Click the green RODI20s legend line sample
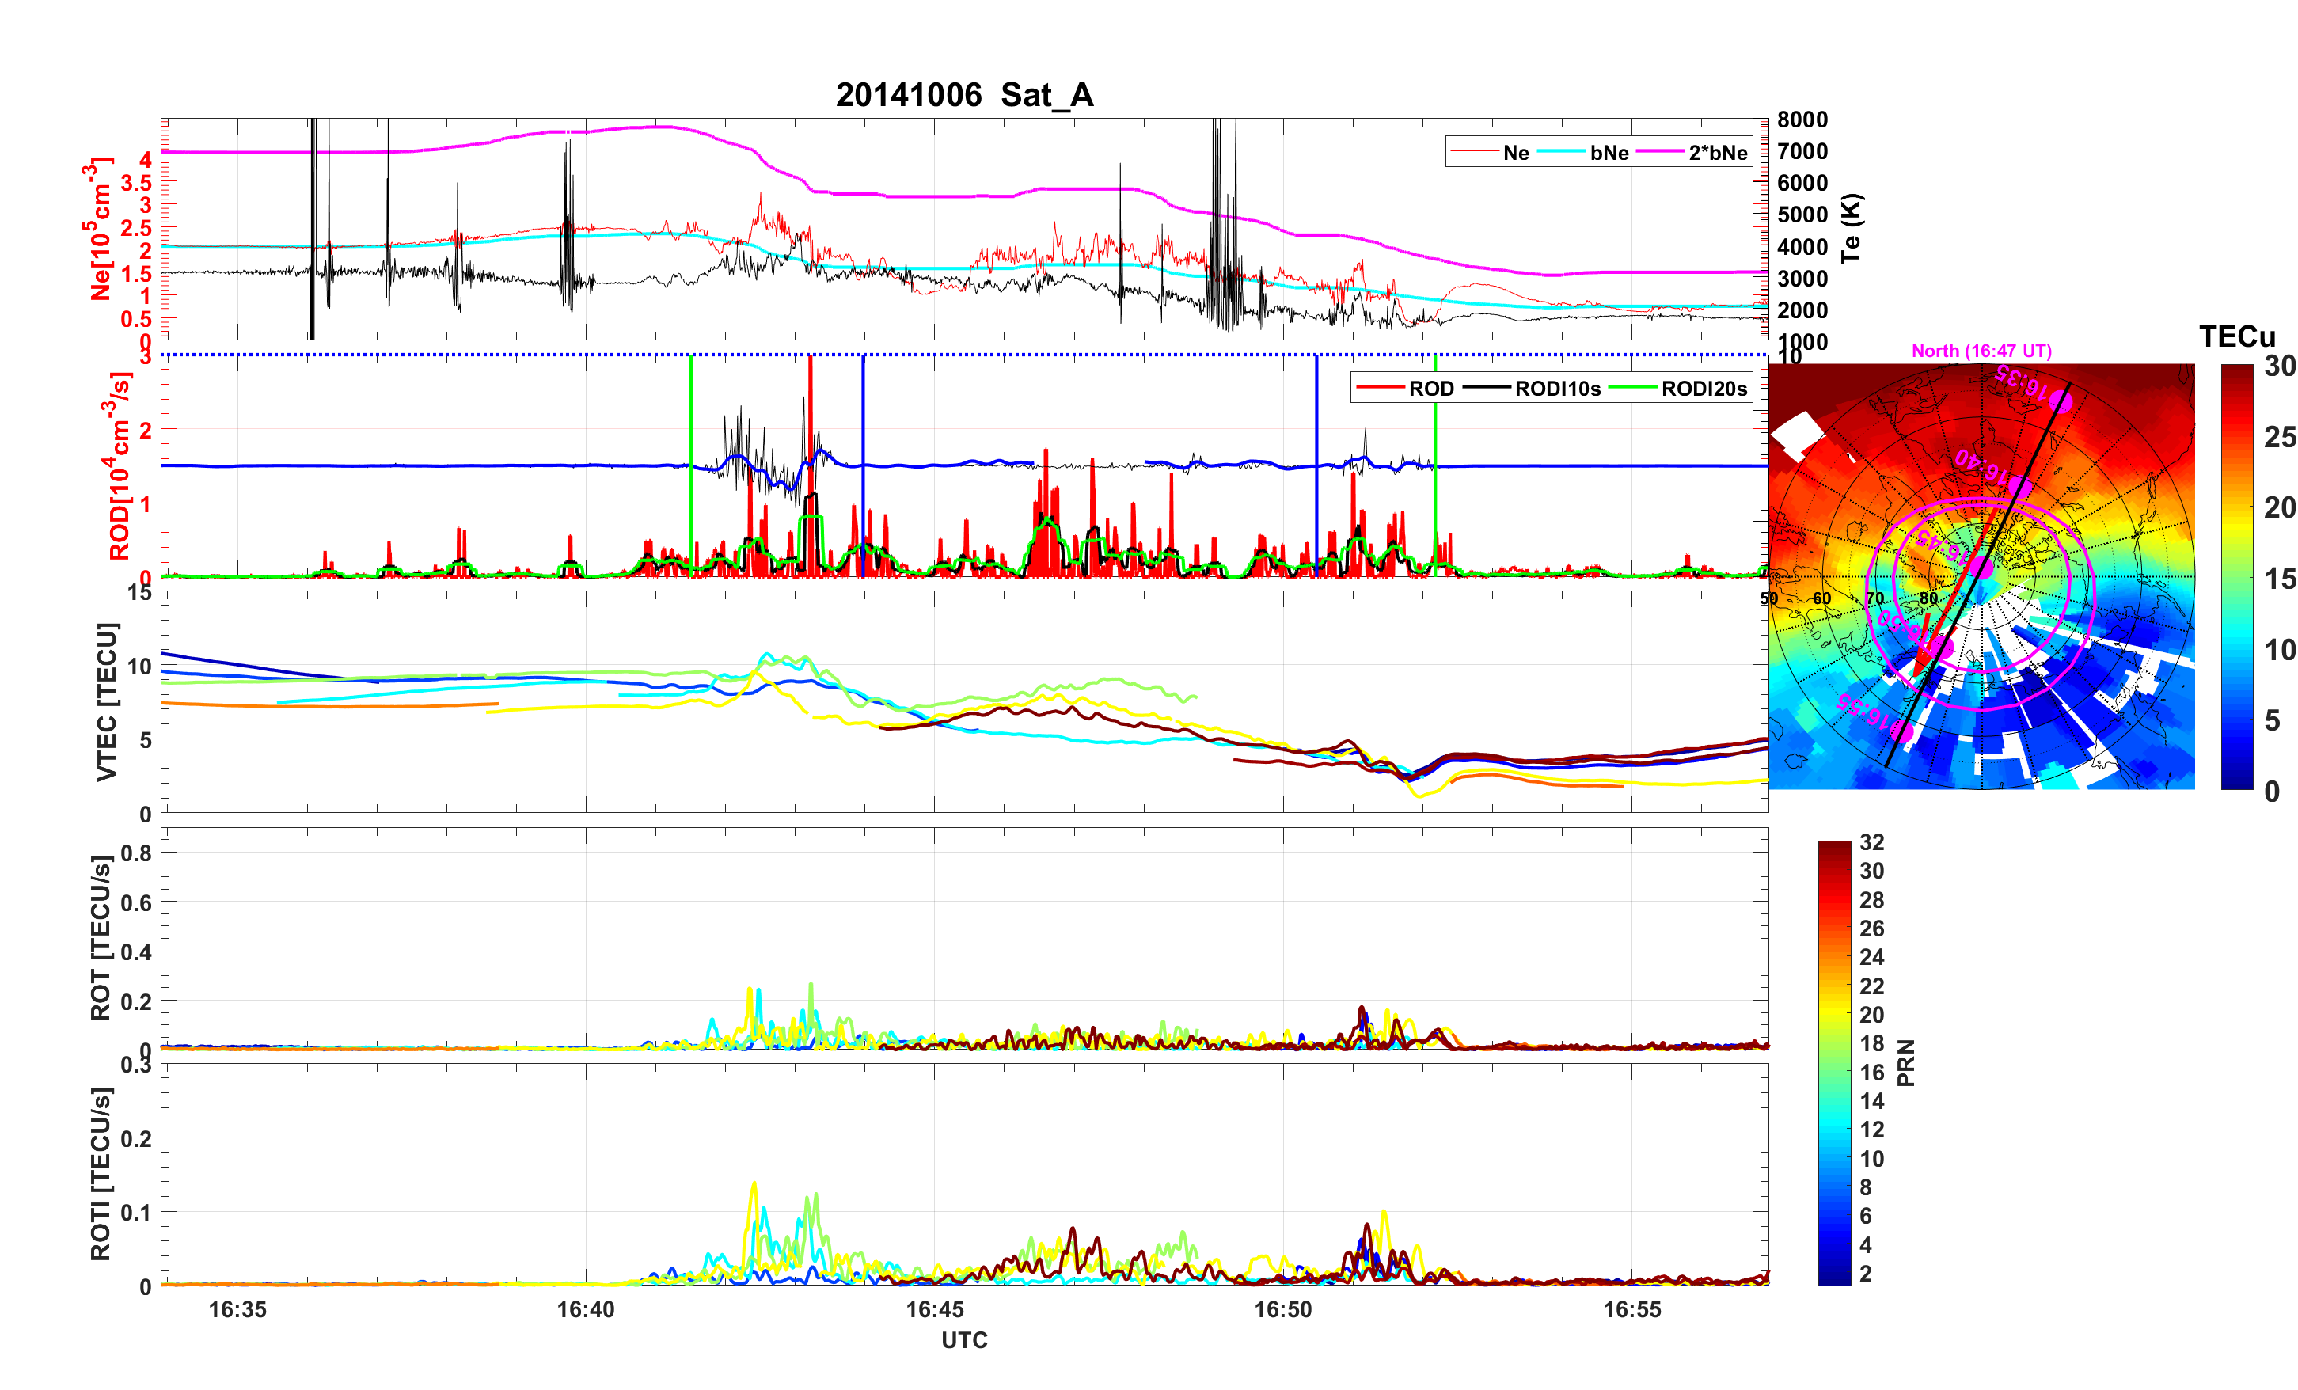 point(1633,388)
